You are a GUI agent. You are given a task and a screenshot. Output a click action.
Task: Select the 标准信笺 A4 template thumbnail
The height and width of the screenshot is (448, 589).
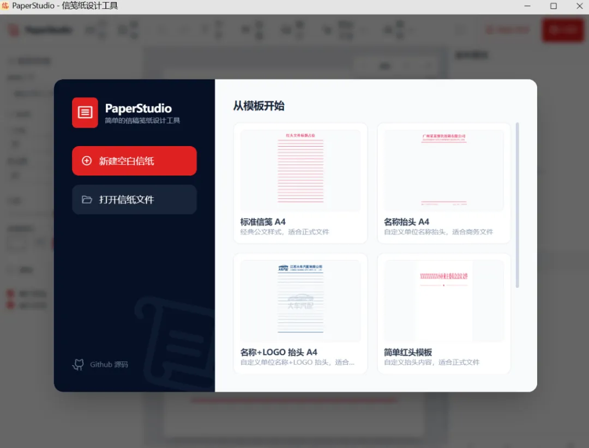(300, 171)
